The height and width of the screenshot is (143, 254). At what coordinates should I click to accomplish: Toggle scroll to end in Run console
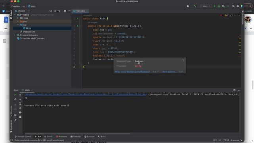20,108
